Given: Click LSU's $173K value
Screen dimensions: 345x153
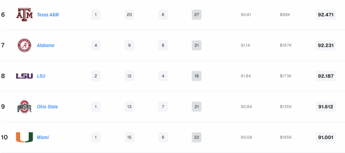Looking at the screenshot, I should click(x=286, y=76).
